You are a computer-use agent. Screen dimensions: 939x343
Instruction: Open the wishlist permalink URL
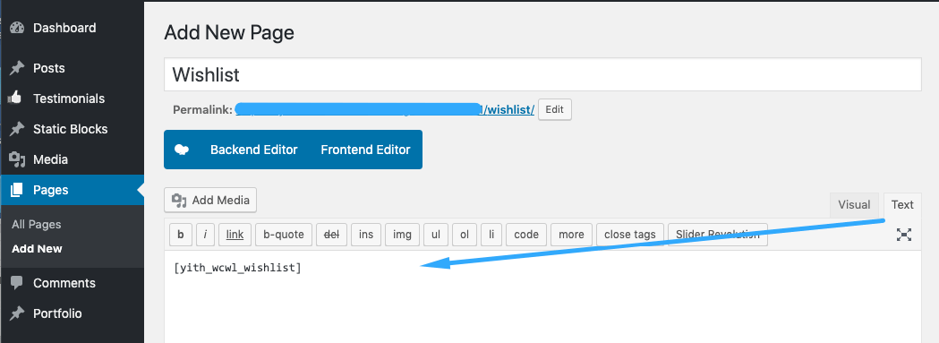[385, 110]
